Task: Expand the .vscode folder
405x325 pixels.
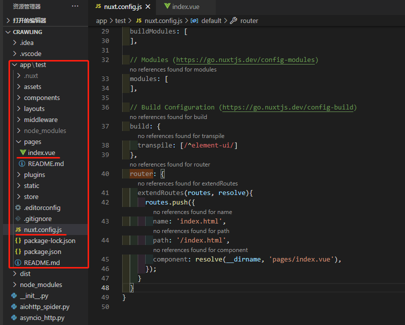Action: click(x=31, y=54)
